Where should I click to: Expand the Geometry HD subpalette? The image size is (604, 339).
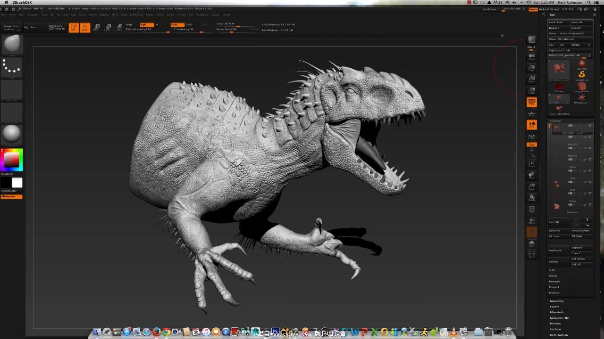tap(559, 318)
